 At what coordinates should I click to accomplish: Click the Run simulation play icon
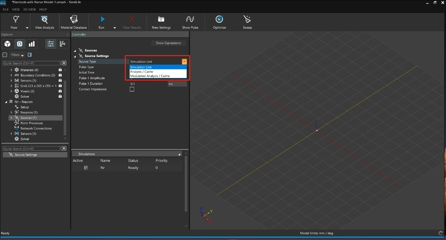(x=102, y=19)
